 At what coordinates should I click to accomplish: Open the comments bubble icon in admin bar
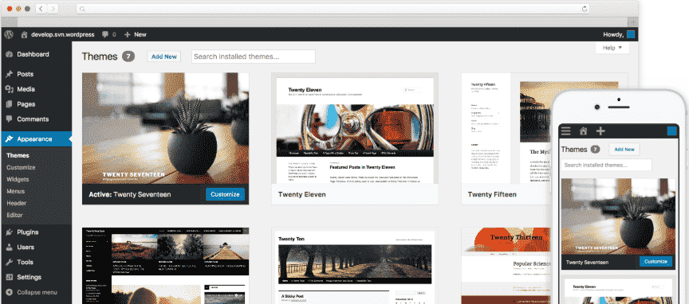click(105, 34)
